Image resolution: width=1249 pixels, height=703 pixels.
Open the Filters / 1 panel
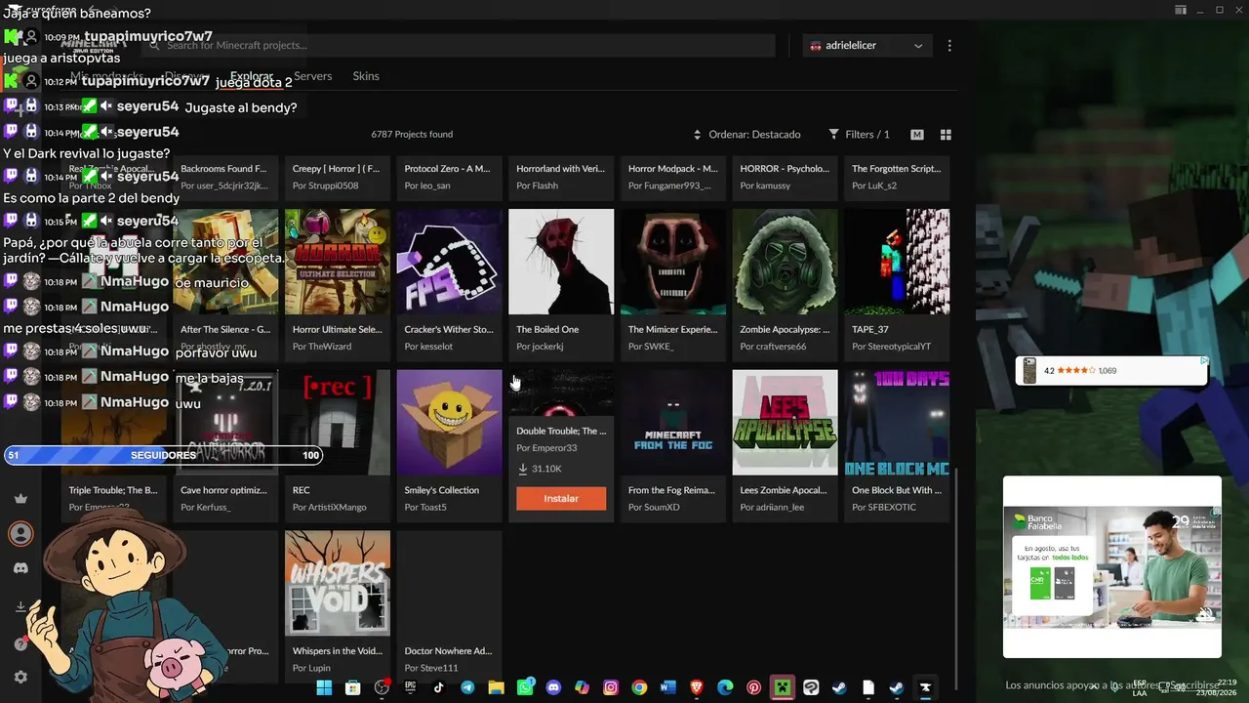coord(859,135)
